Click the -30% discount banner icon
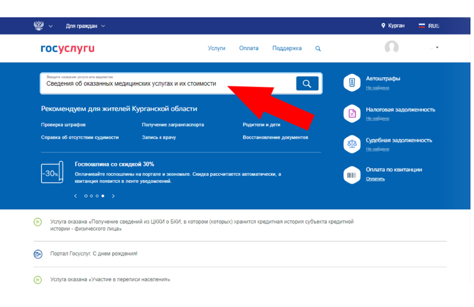This screenshot has width=474, height=307. point(52,172)
